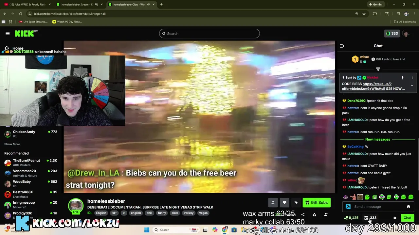Open All Bookmarks folder
This screenshot has width=419, height=235.
point(405,22)
